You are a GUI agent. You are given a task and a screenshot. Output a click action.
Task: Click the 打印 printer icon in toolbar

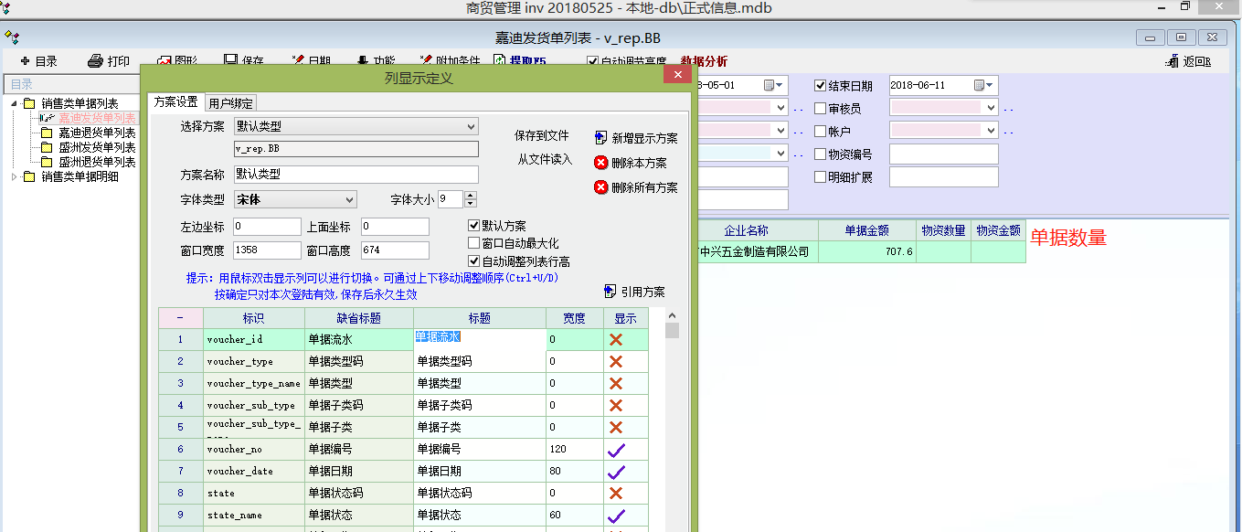coord(95,61)
